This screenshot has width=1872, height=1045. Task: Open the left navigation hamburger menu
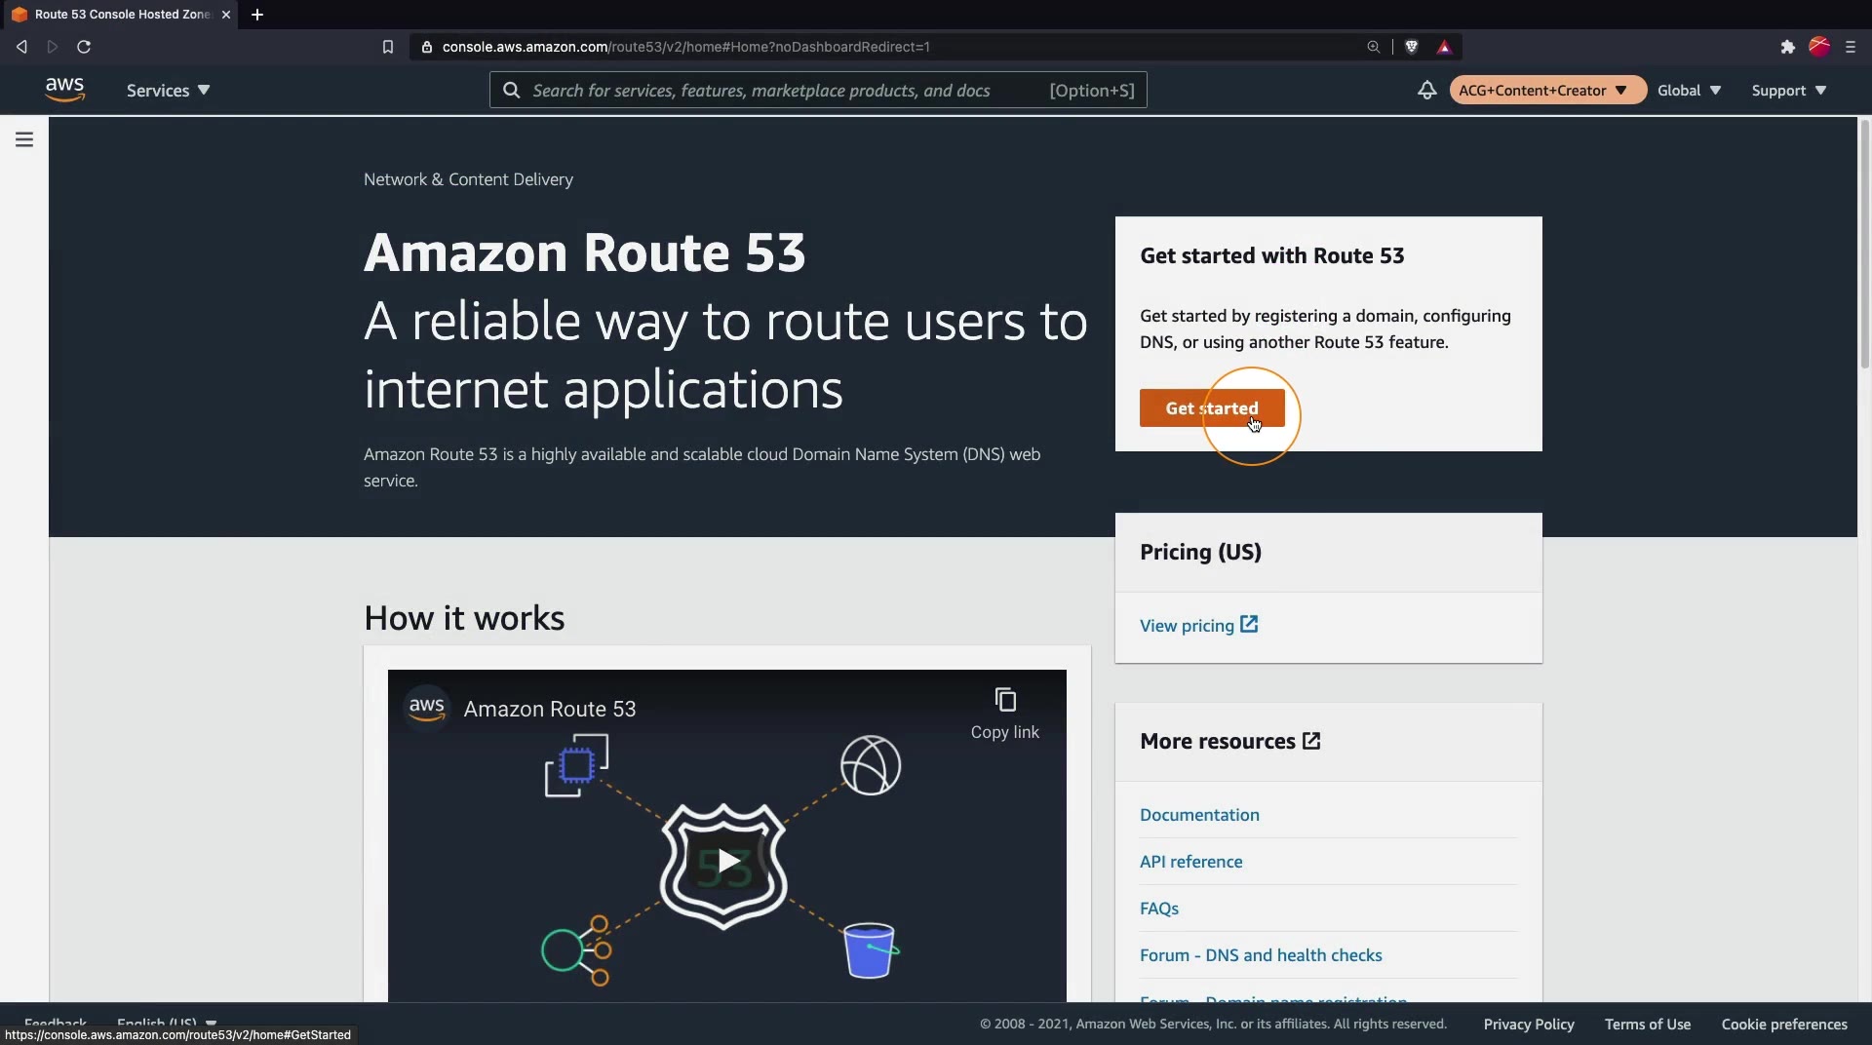24,139
